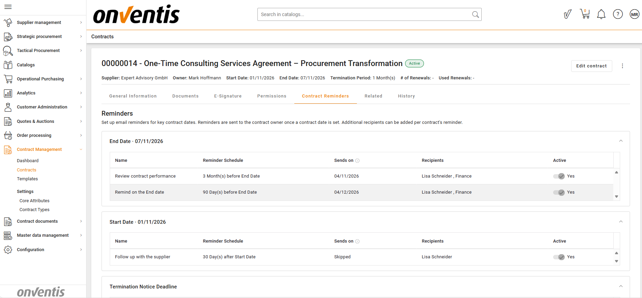
Task: Disable the Remind on the End date reminder
Action: (559, 192)
